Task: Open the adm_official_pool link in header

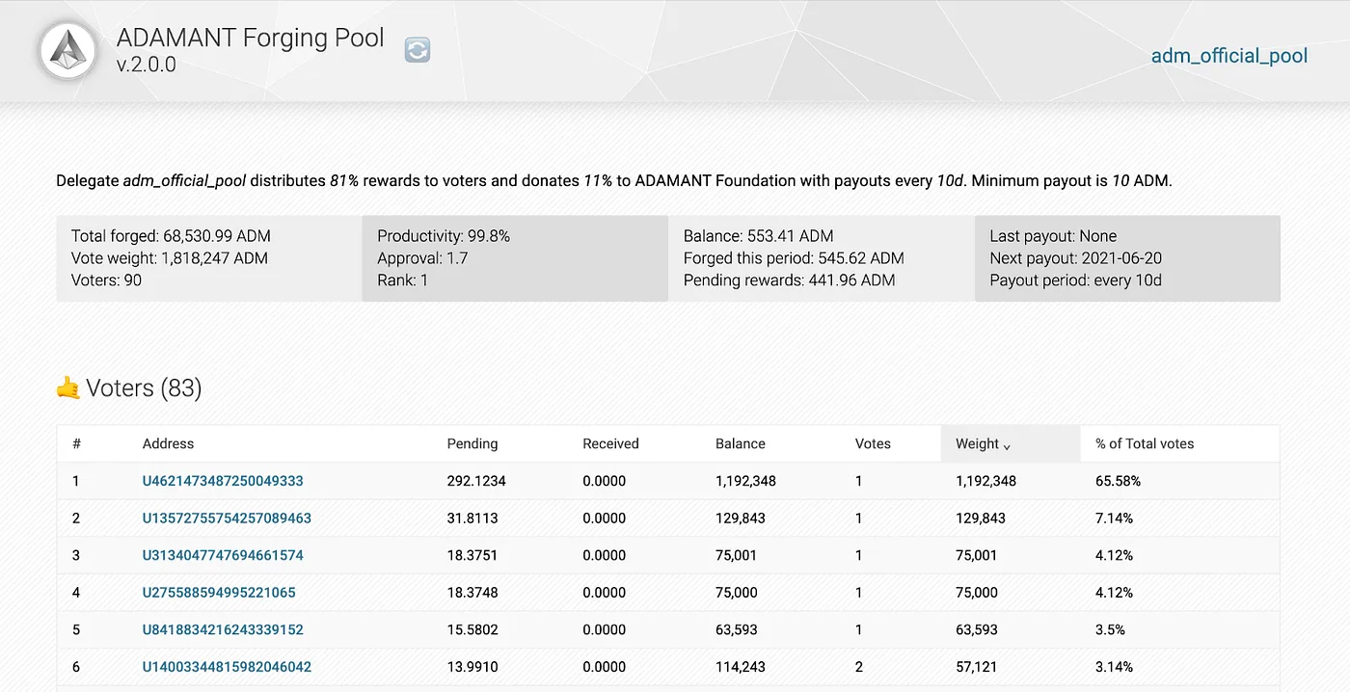Action: pyautogui.click(x=1229, y=55)
